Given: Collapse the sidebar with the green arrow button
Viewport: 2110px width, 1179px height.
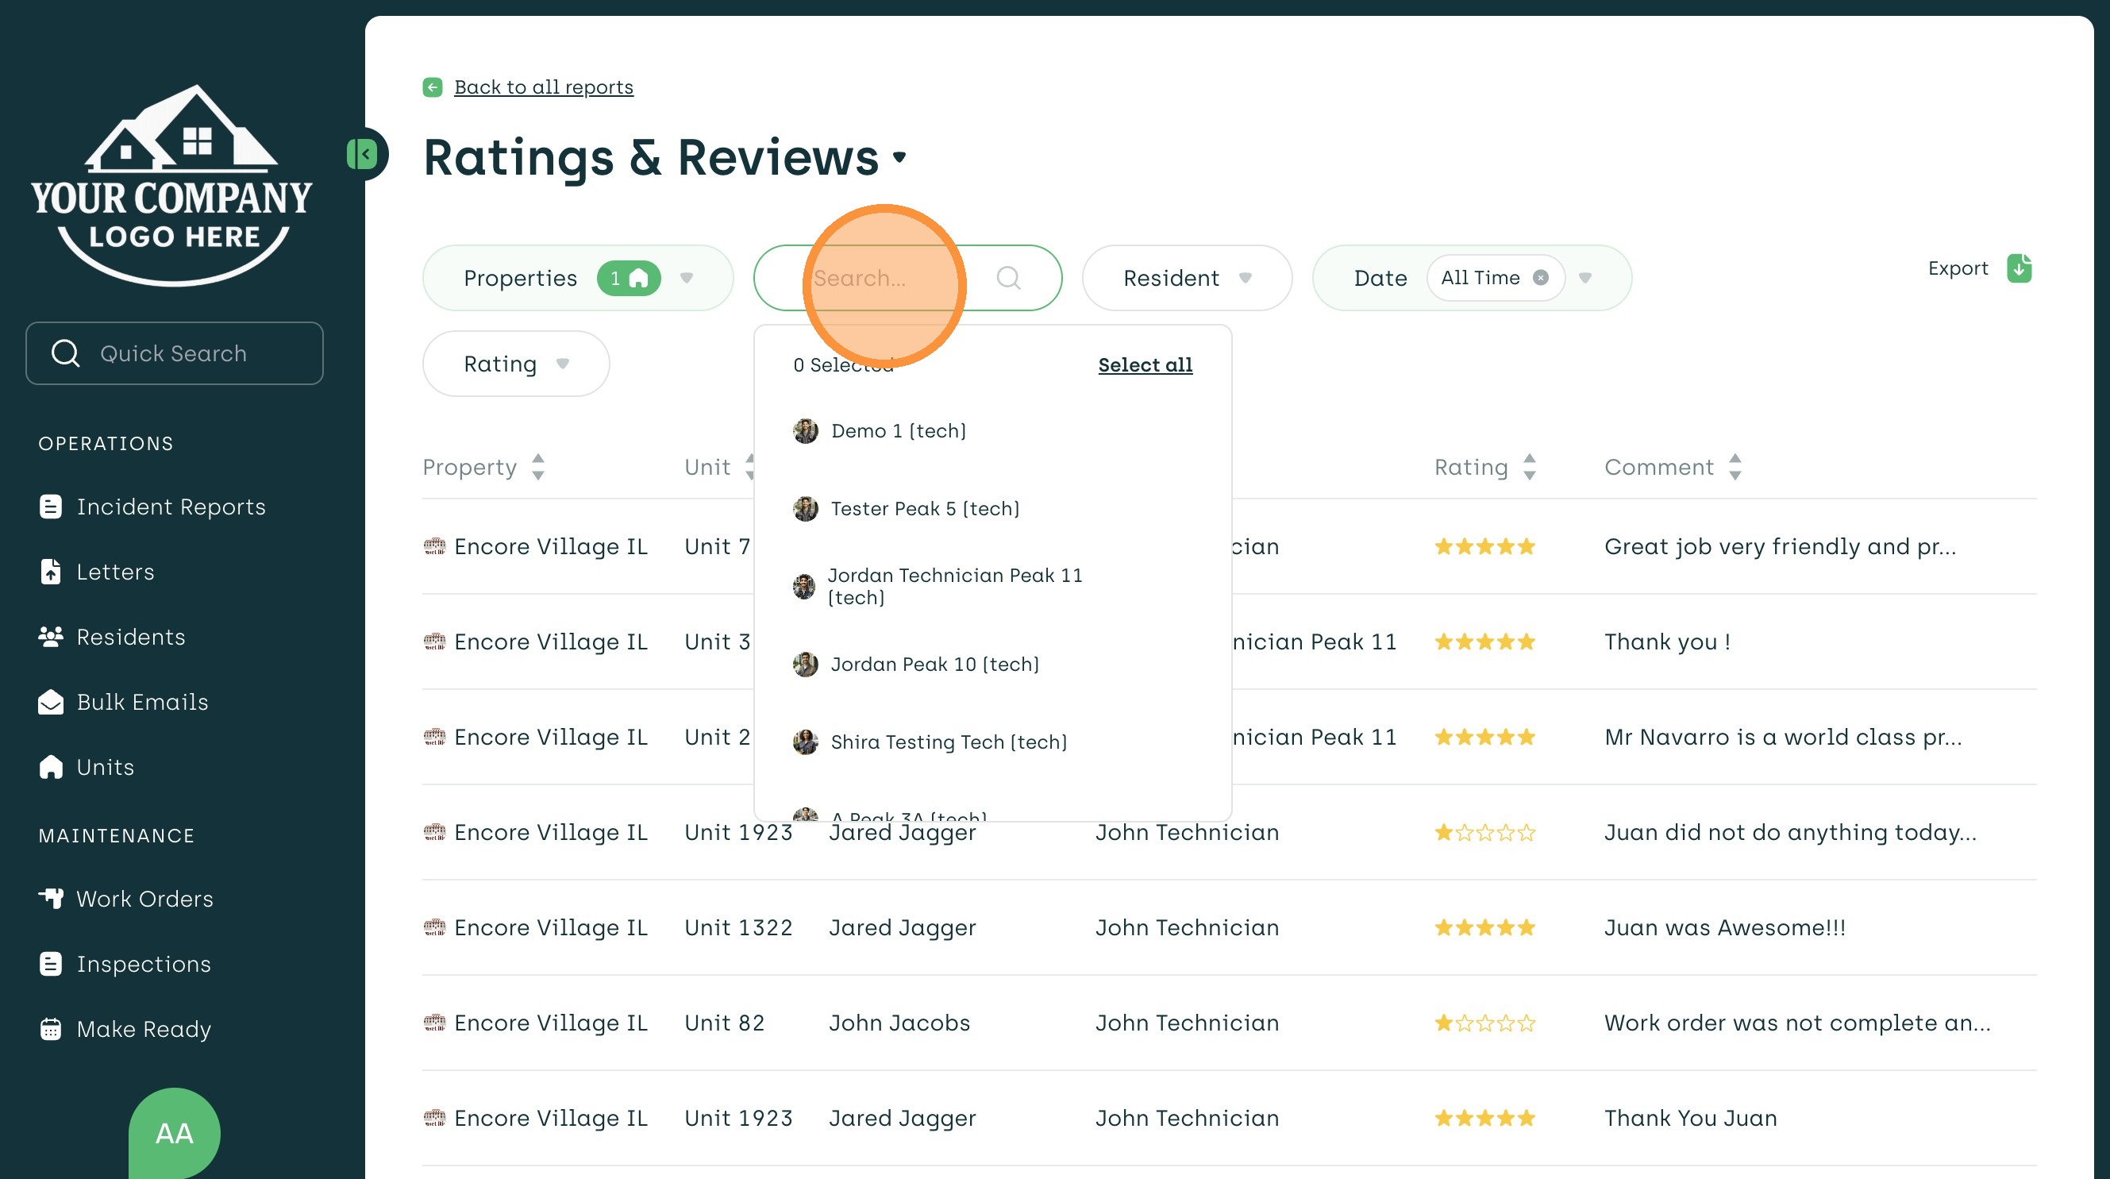Looking at the screenshot, I should pyautogui.click(x=363, y=154).
